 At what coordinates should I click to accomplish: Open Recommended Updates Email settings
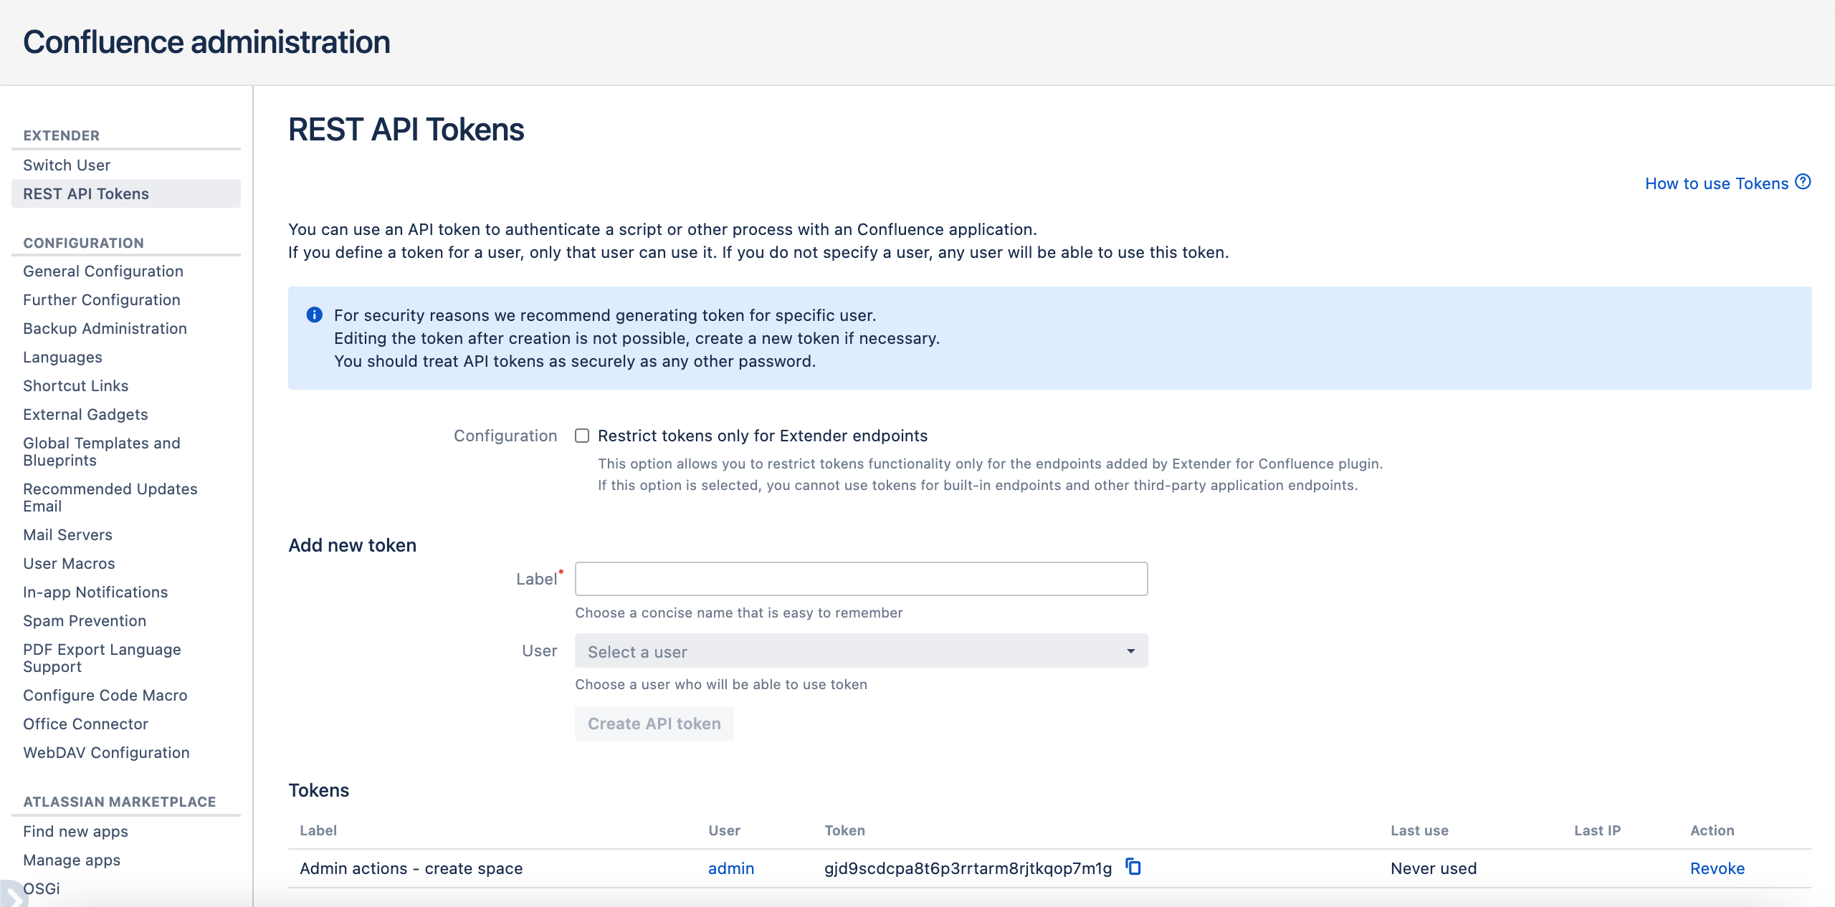coord(110,497)
